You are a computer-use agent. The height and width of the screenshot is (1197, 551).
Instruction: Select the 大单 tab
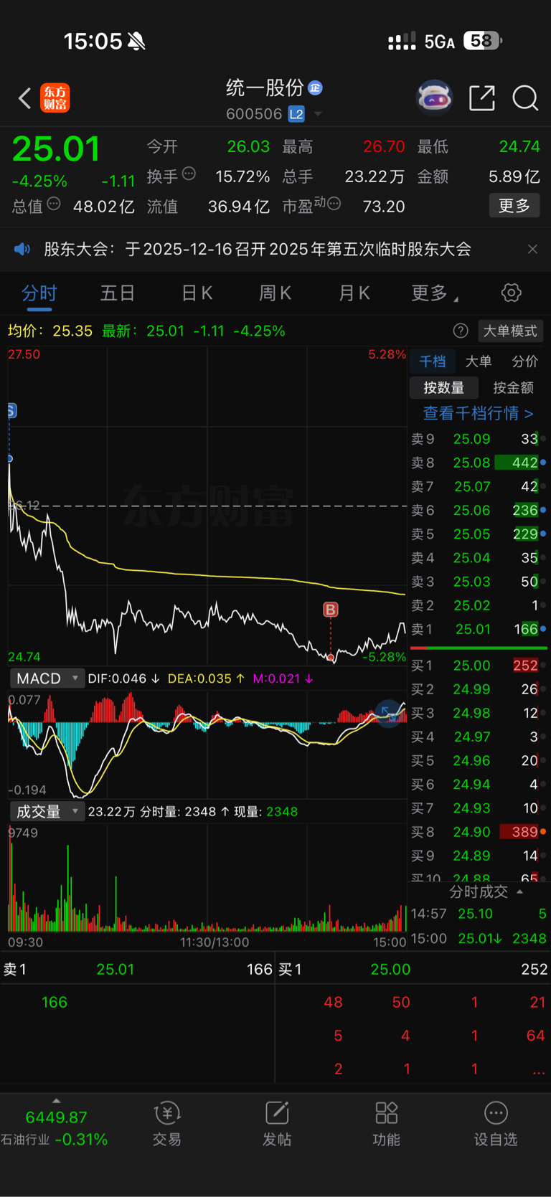(x=479, y=361)
